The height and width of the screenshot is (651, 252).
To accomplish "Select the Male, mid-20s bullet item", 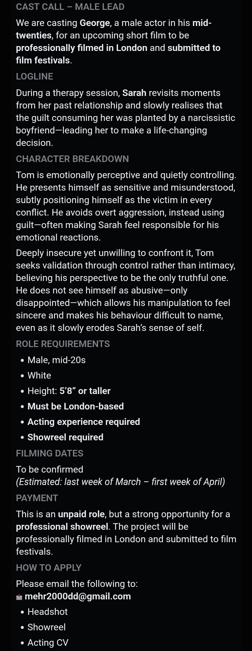I will tap(56, 360).
